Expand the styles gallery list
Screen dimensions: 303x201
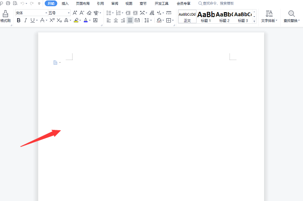point(254,21)
